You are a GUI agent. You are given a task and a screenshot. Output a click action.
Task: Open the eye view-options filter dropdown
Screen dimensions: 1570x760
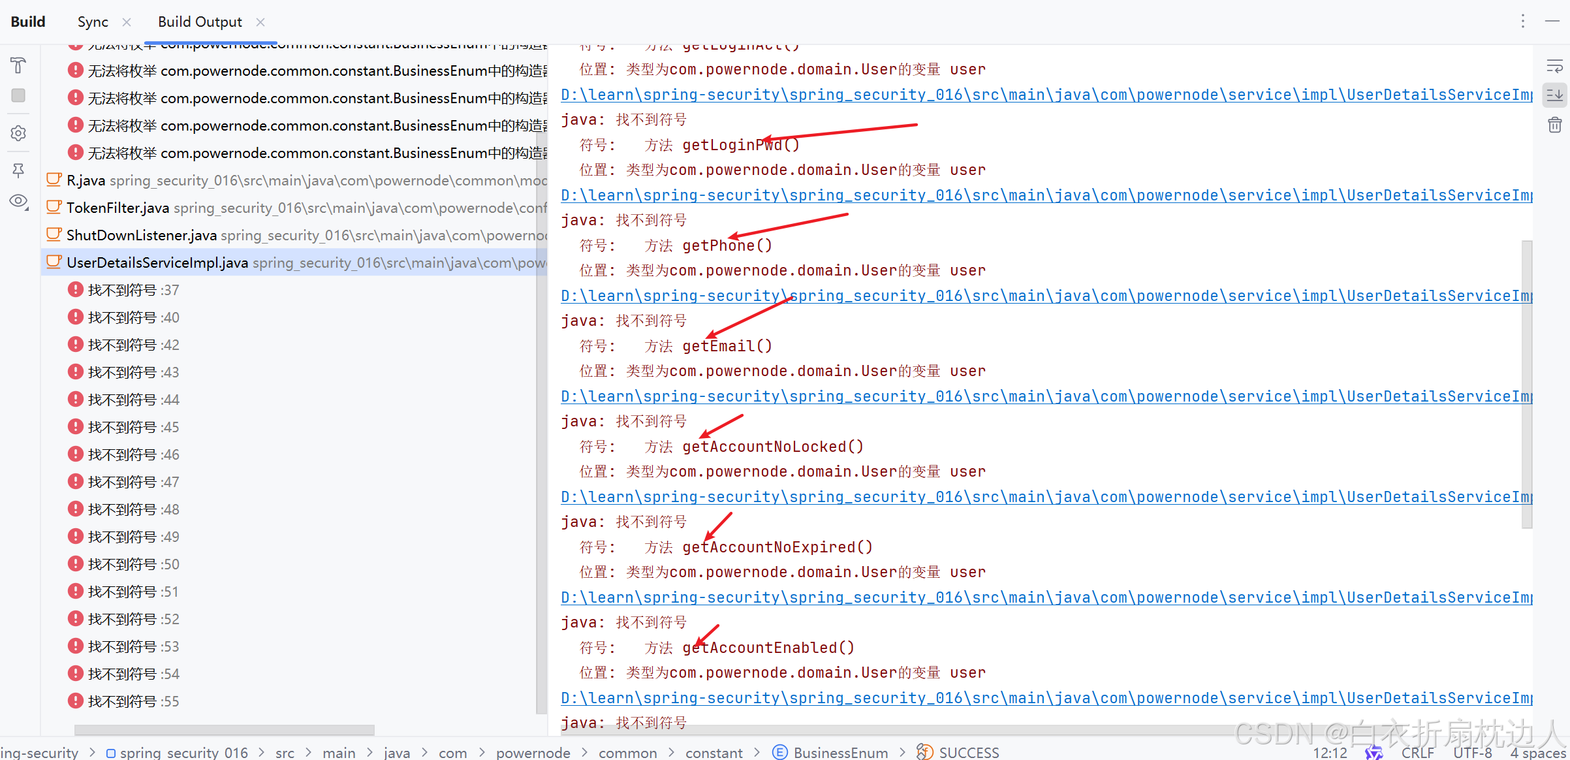(18, 201)
